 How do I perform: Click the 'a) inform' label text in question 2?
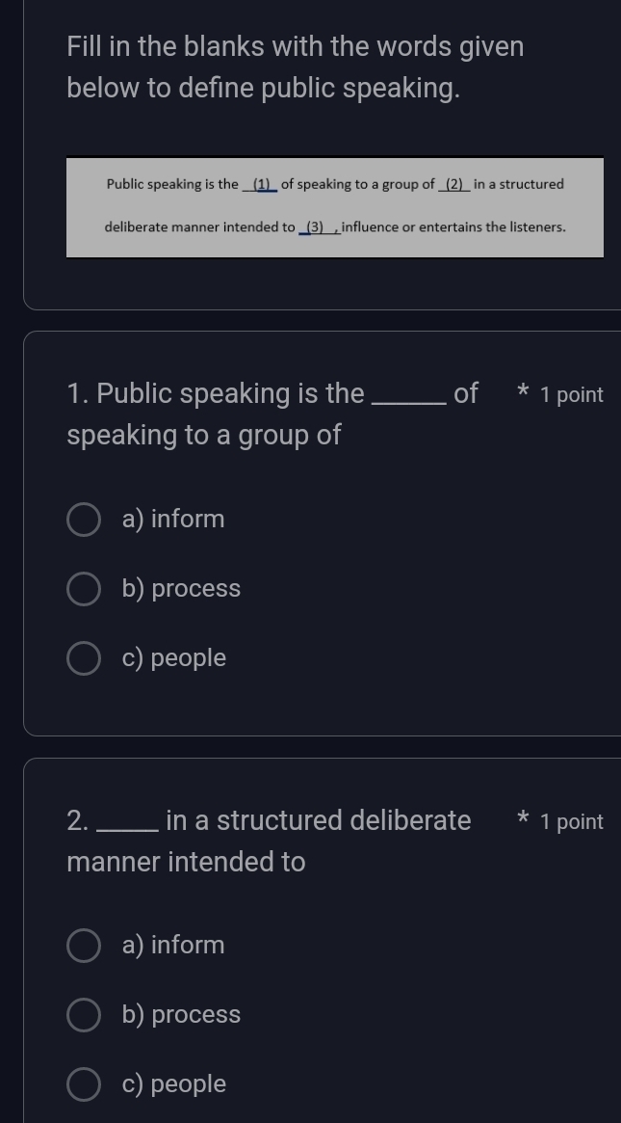[173, 946]
